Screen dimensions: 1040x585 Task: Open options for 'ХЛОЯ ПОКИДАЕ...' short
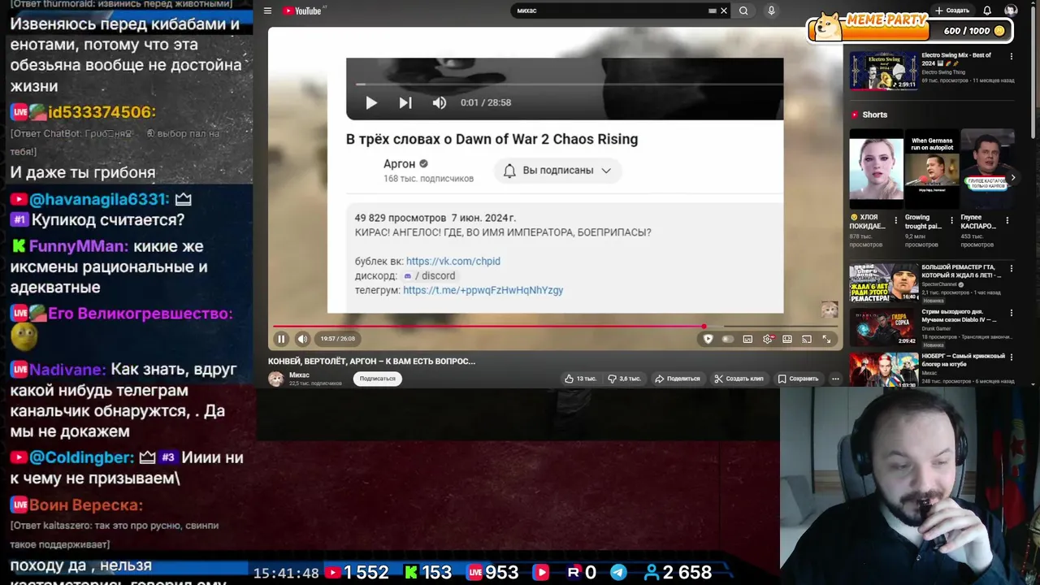(x=896, y=220)
